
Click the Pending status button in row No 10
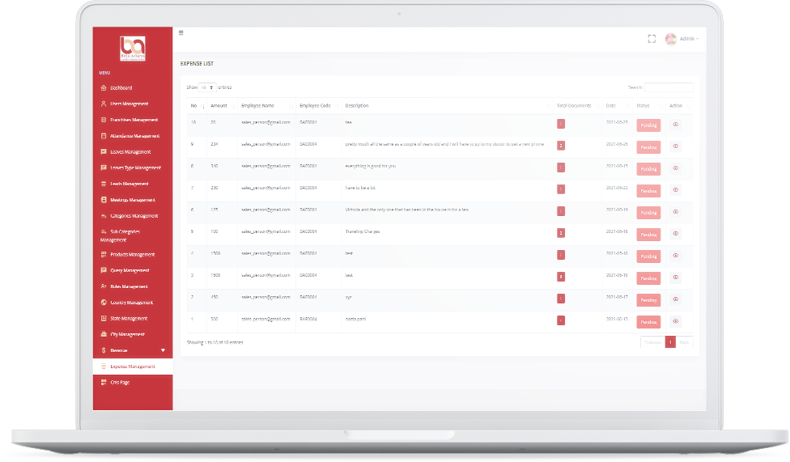(648, 125)
